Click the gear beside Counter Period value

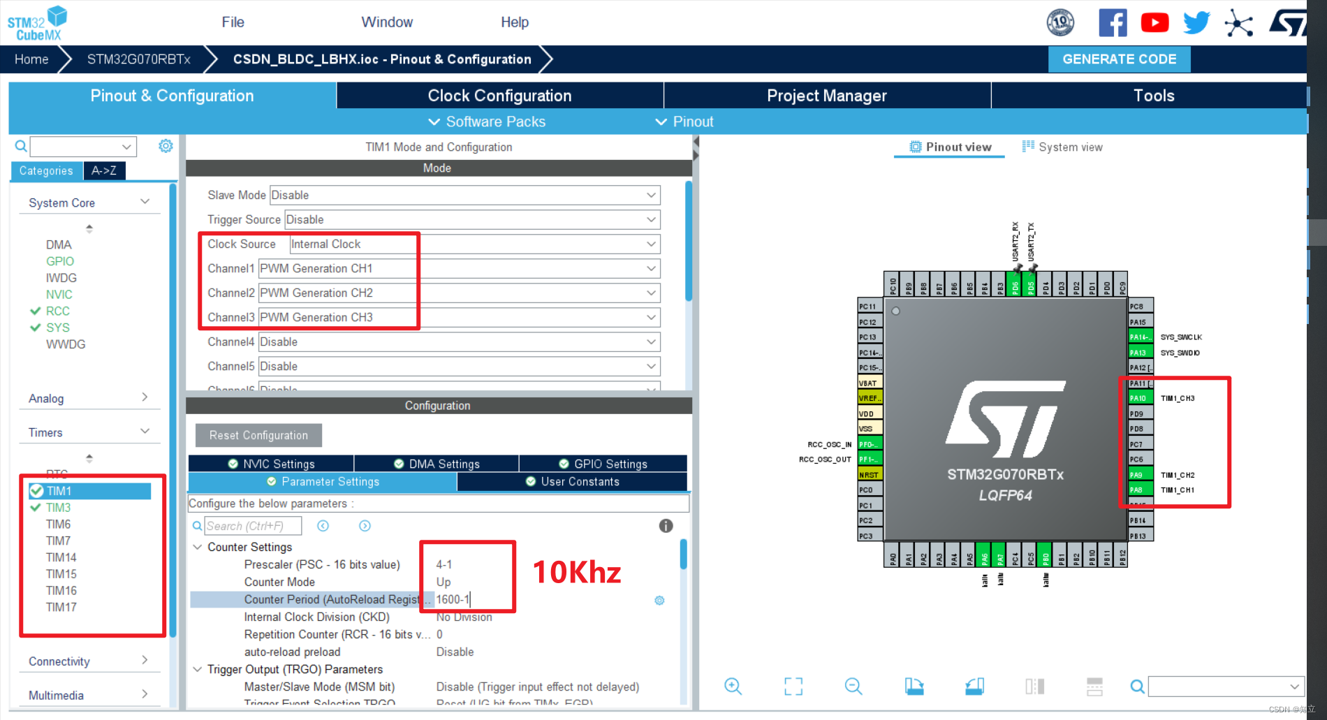pyautogui.click(x=659, y=601)
